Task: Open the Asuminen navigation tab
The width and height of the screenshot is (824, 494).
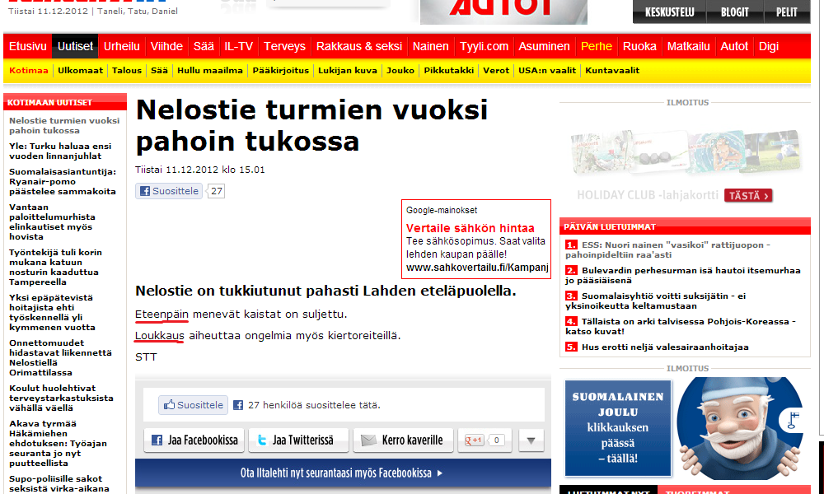Action: pyautogui.click(x=544, y=46)
